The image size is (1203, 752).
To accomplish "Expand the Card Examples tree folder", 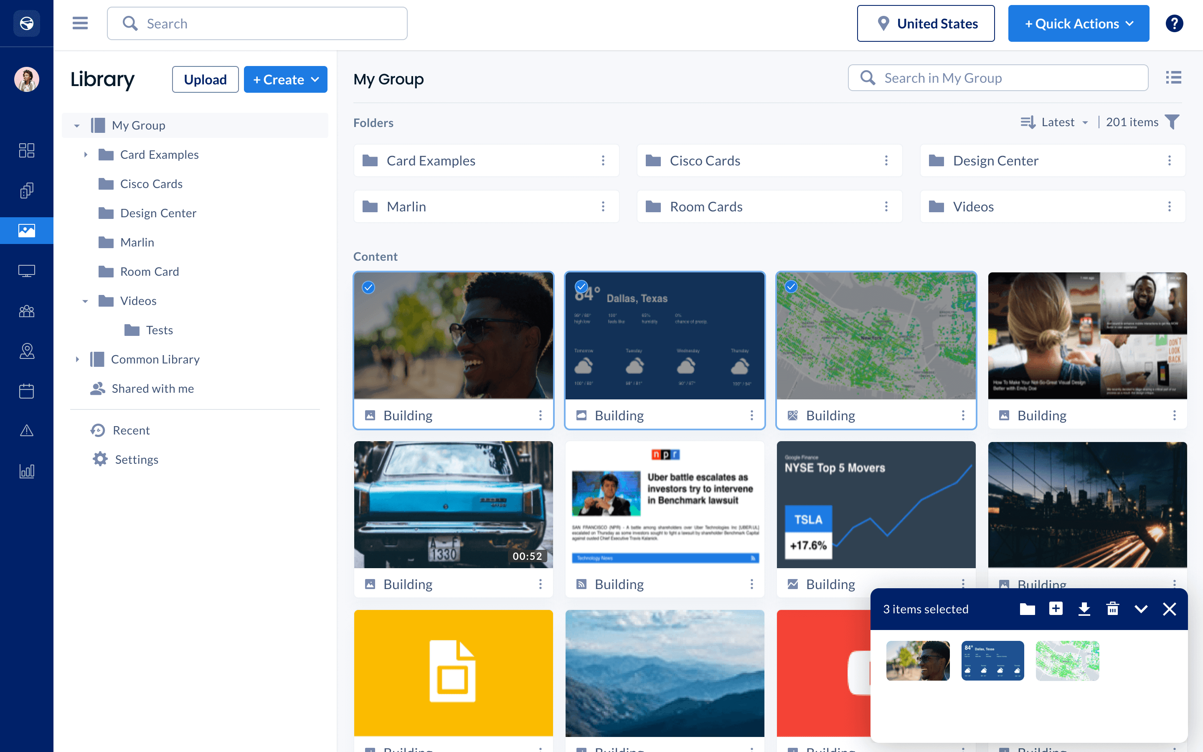I will coord(86,155).
